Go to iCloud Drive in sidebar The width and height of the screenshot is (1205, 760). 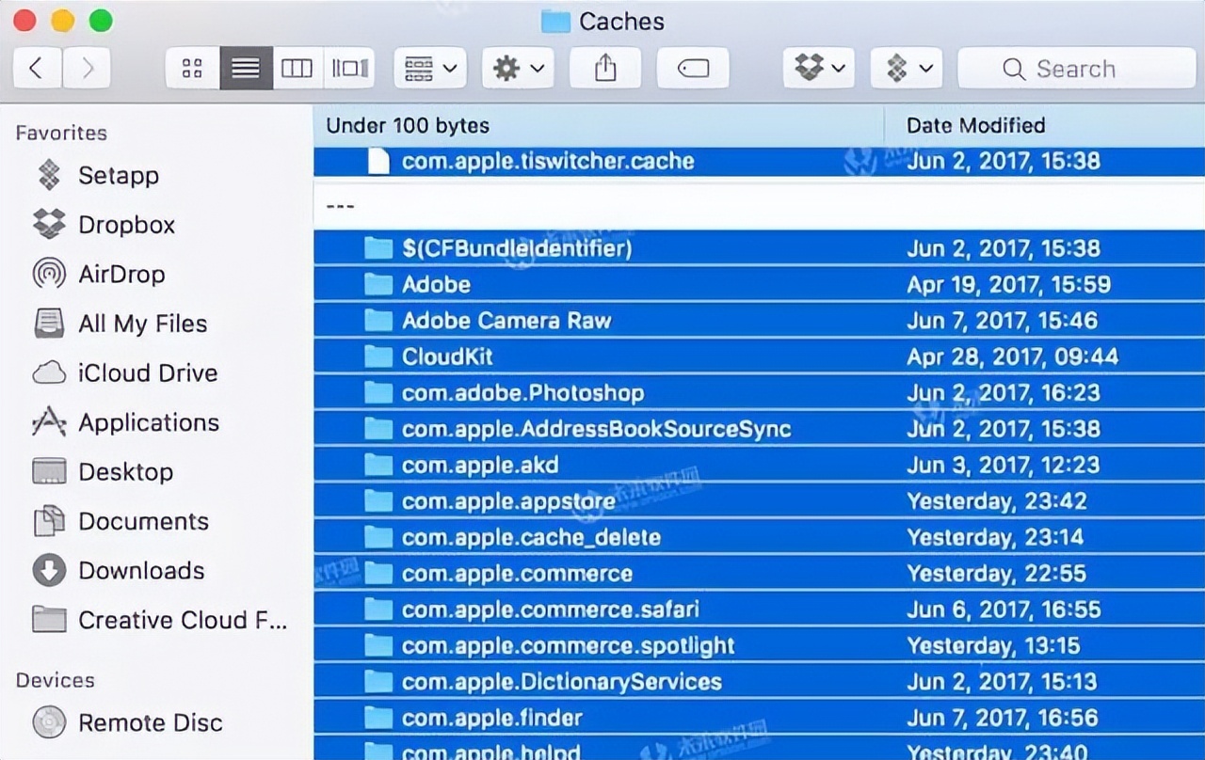(147, 373)
